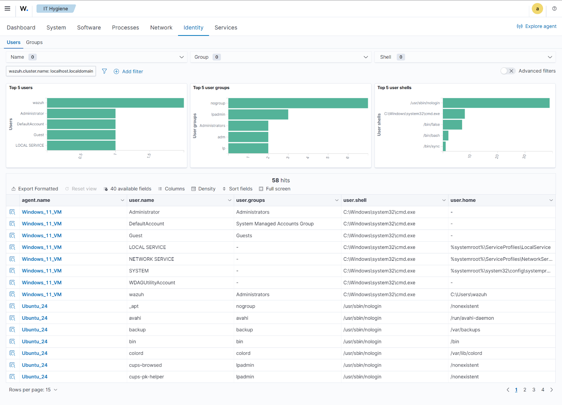This screenshot has width=562, height=405.
Task: Click the Density icon
Action: (x=194, y=188)
